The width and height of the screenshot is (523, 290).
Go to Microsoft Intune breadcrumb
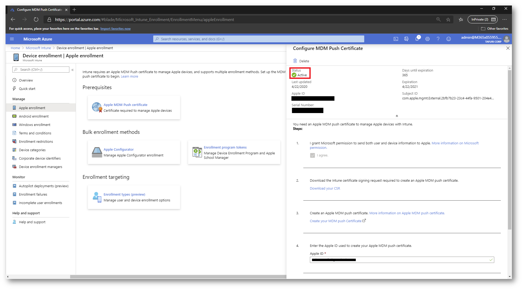coord(38,48)
